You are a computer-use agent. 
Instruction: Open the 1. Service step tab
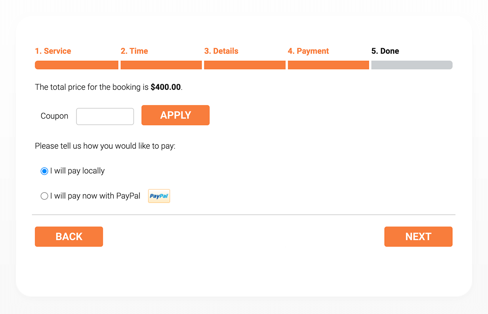[x=53, y=51]
